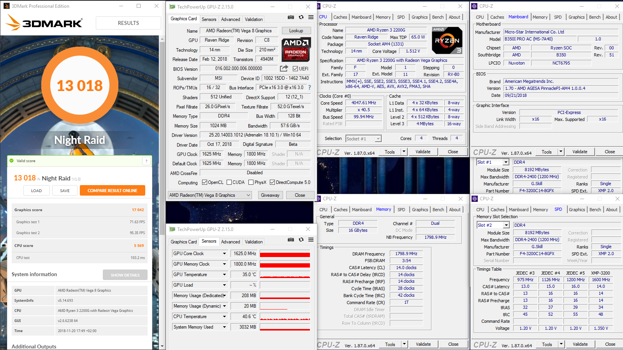Screen dimensions: 623x350
Task: Switch to the SPD tab in CPU-Z Memory window
Action: (x=401, y=210)
